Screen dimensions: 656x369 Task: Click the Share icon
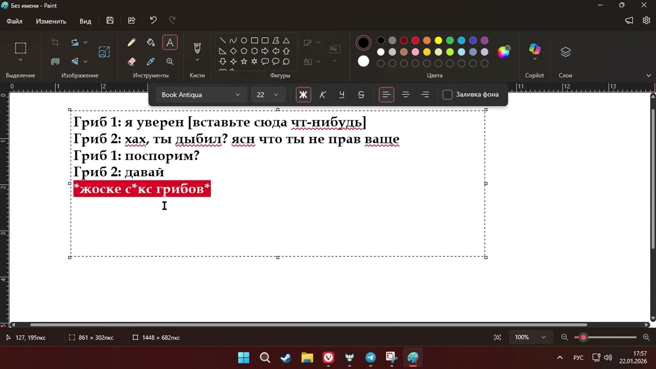click(x=132, y=21)
